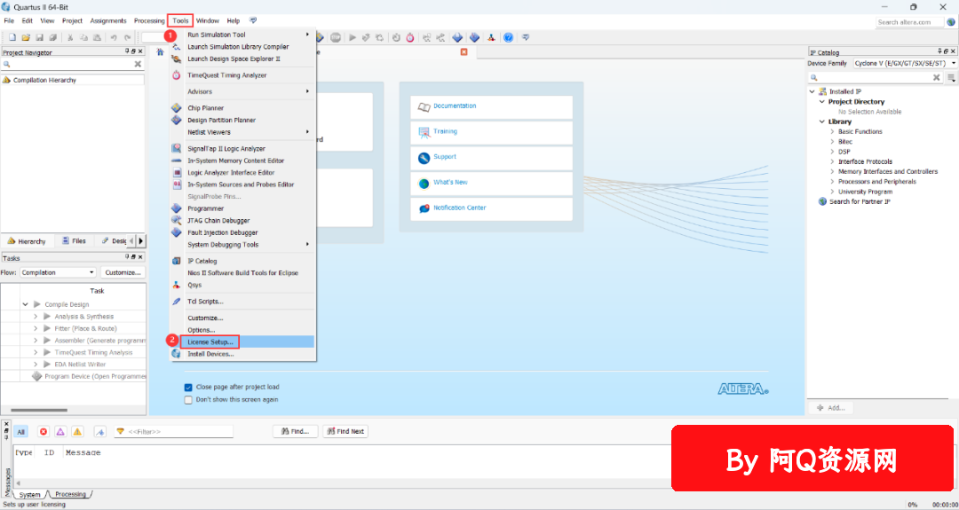959x510 pixels.
Task: Click the Cut scissors toolbar icon
Action: click(70, 37)
